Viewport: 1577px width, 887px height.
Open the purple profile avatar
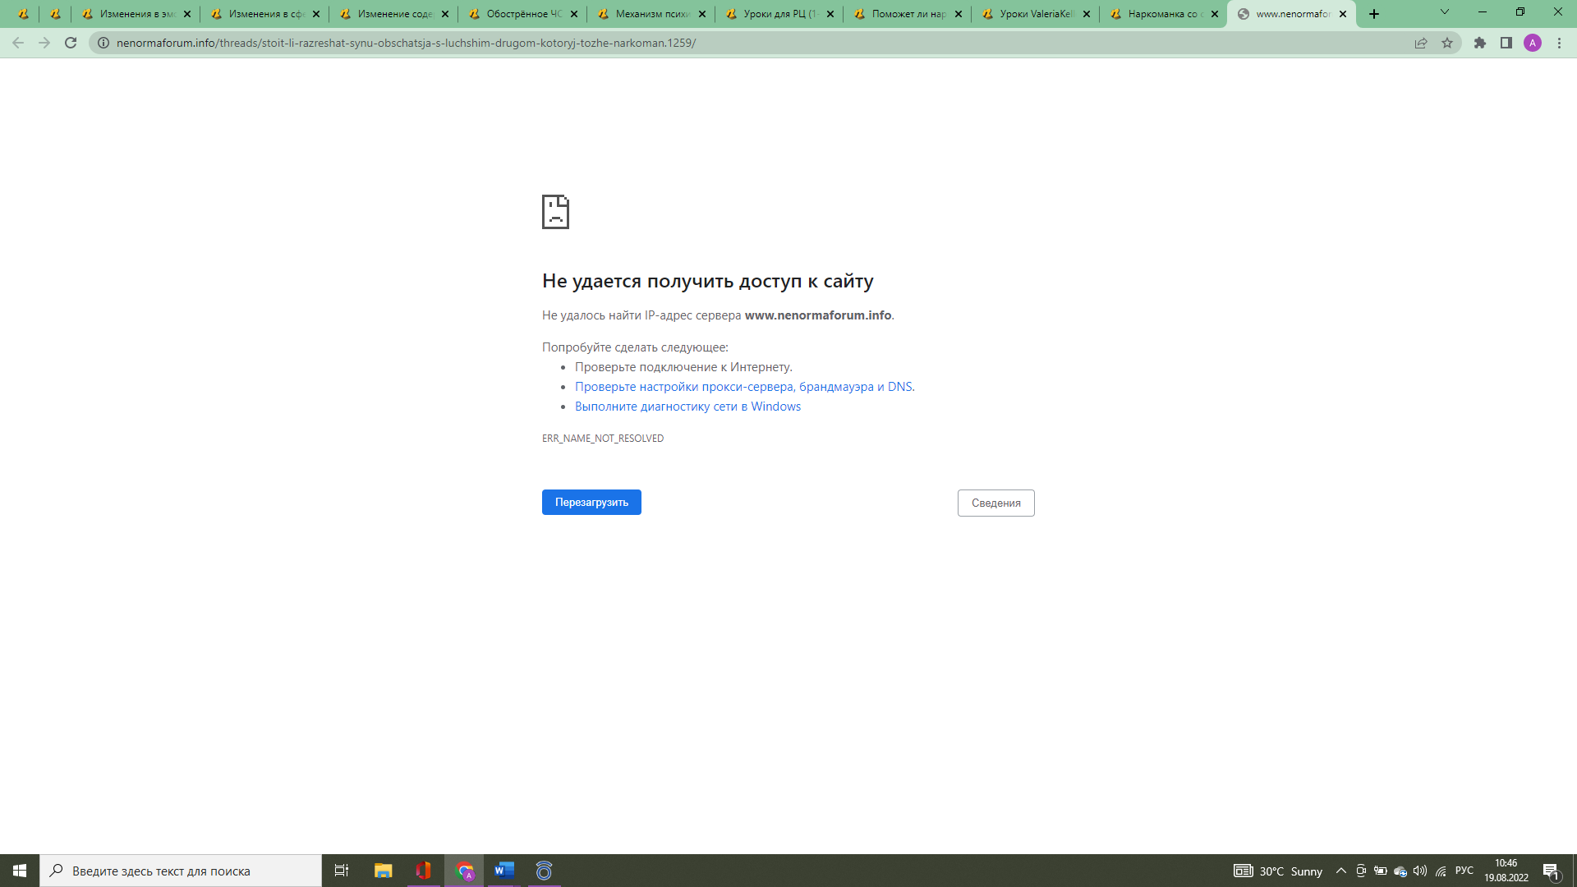[x=1533, y=43]
